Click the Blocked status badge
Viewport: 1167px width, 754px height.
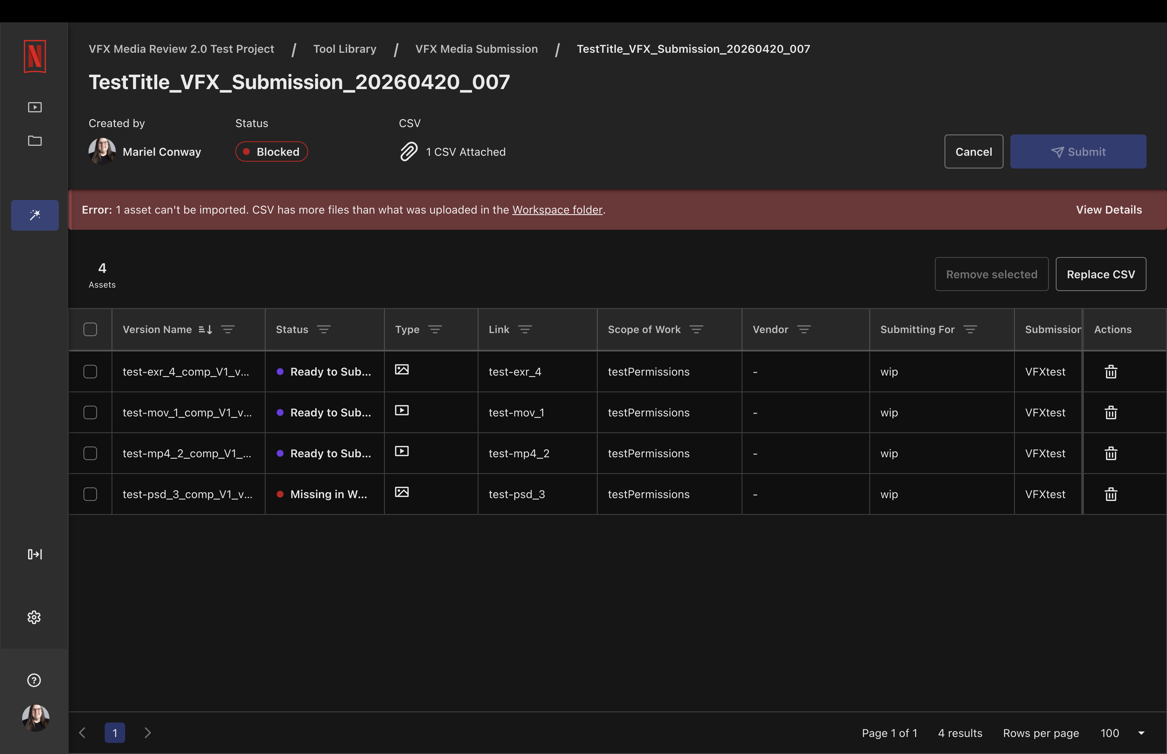(x=271, y=152)
